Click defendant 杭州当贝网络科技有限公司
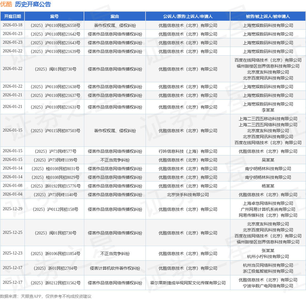This screenshot has width=306, height=299. [x=268, y=265]
